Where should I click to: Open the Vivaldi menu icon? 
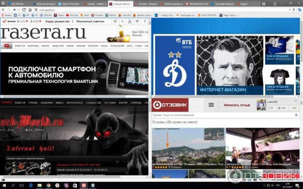point(3,4)
